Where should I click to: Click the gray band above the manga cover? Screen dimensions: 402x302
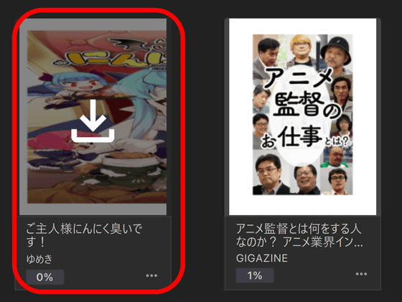tap(93, 24)
